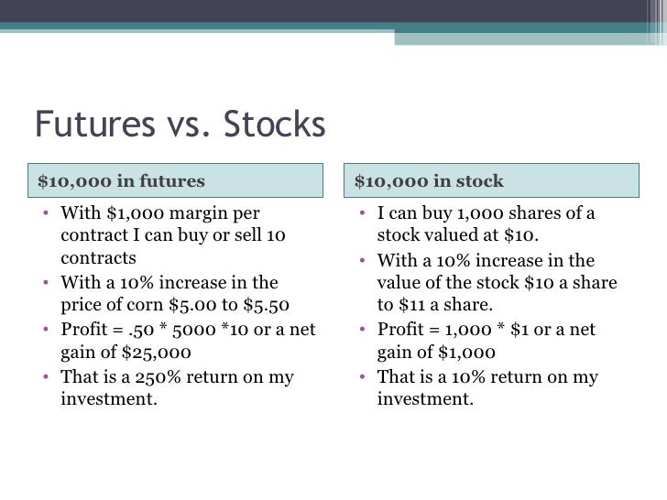This screenshot has height=500, width=667.
Task: Click the '$1,000 margin per contract' bullet text
Action: tap(172, 235)
